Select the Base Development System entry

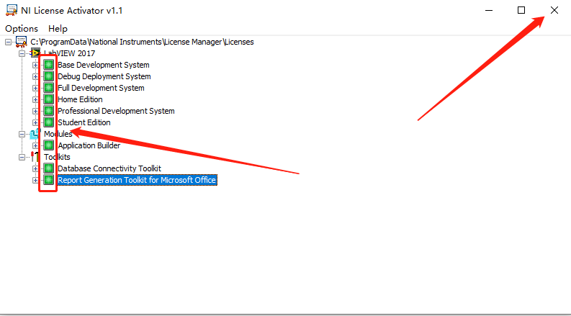point(104,65)
